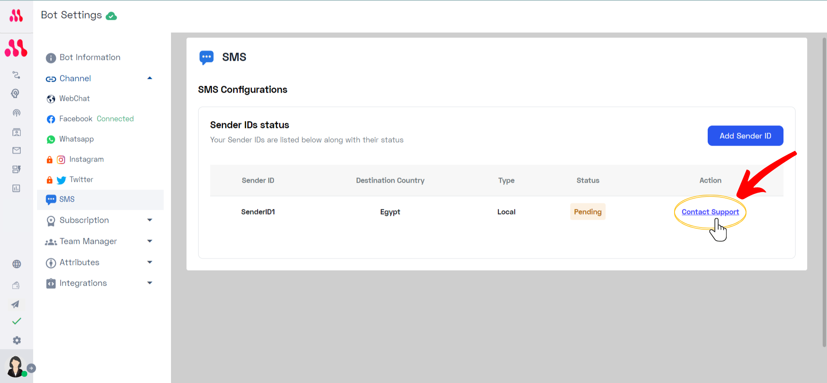827x383 pixels.
Task: Click the Contact Support link
Action: point(710,212)
